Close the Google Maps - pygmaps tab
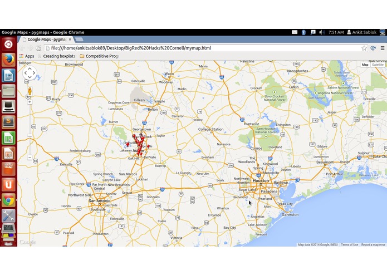The width and height of the screenshot is (387, 275). (70, 40)
